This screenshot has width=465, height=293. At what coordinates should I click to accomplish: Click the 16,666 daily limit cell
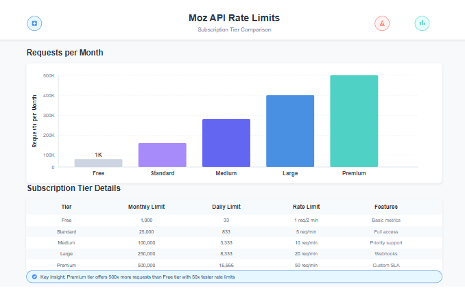point(226,265)
